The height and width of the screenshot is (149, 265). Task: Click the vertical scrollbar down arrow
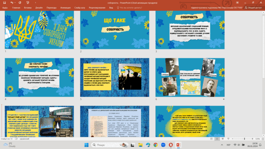(x=263, y=135)
